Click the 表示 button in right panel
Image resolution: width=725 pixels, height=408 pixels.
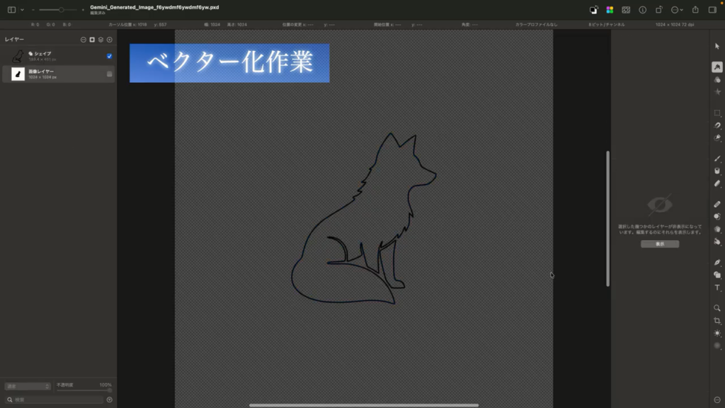click(x=660, y=244)
